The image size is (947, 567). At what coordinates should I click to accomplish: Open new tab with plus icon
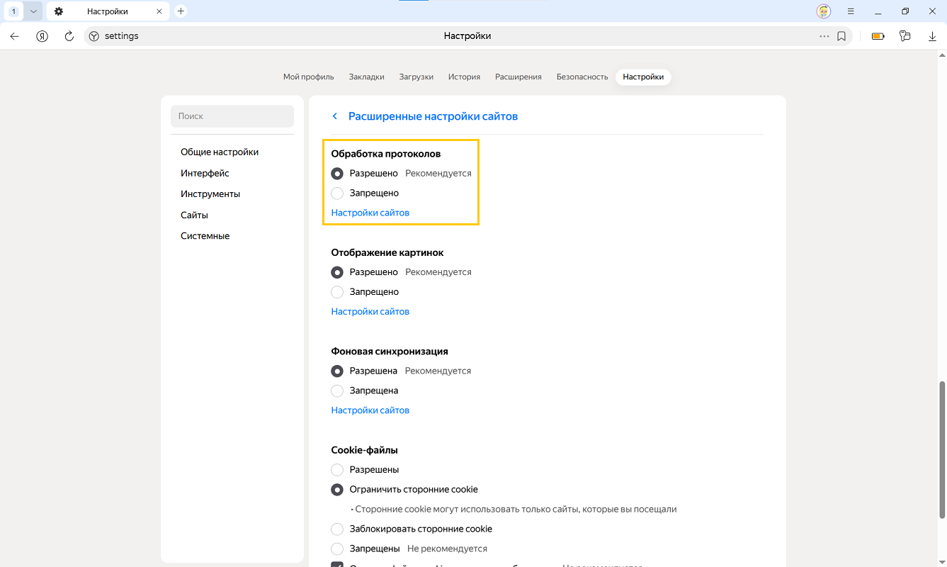[181, 11]
